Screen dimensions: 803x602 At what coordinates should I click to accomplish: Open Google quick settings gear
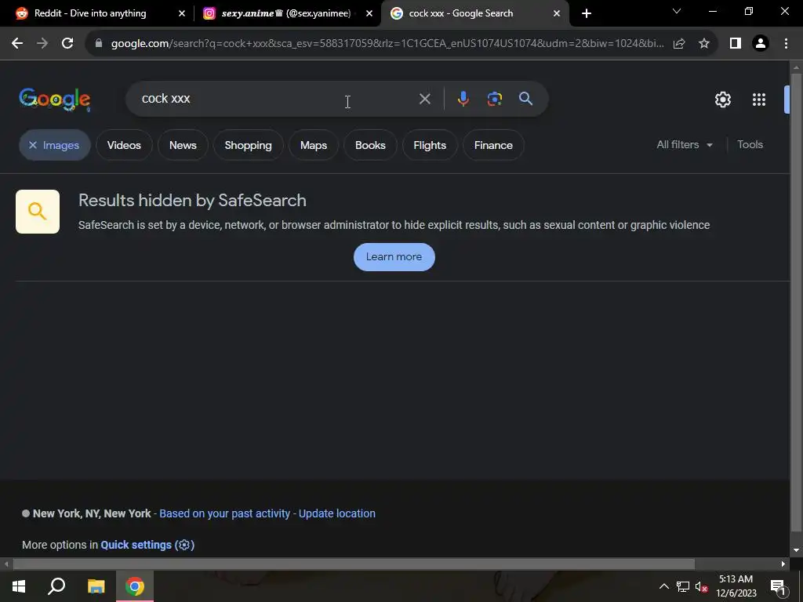coord(722,100)
